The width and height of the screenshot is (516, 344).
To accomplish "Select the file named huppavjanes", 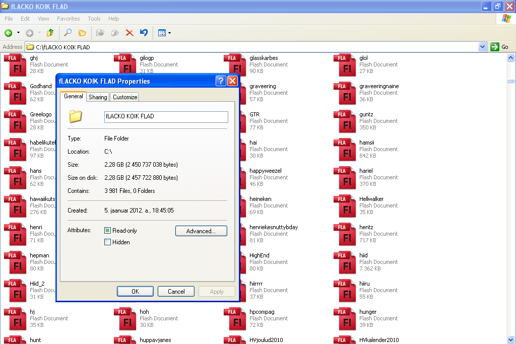I will click(x=155, y=340).
